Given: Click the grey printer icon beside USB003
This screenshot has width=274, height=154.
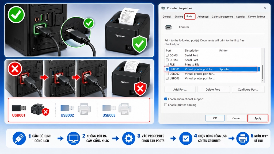Looking at the screenshot, I should (125, 109).
